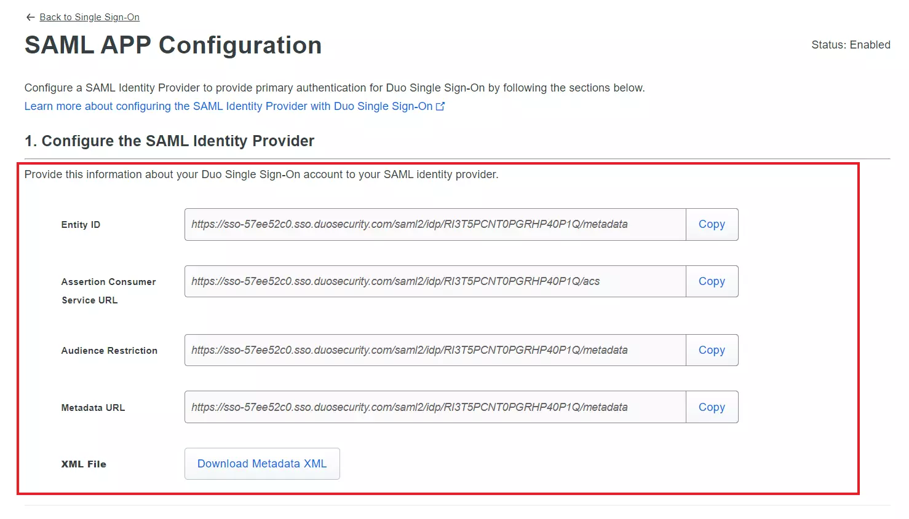Click the Entity ID label
This screenshot has height=519, width=909.
(x=81, y=225)
